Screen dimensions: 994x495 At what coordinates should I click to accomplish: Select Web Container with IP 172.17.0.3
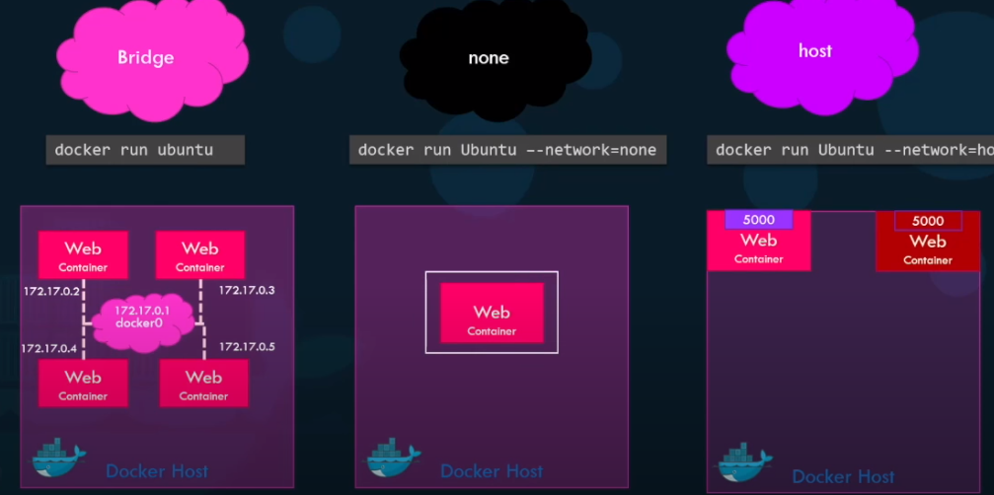coord(199,255)
